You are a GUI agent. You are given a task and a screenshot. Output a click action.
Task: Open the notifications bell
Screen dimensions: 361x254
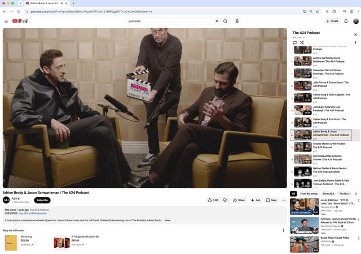click(346, 21)
